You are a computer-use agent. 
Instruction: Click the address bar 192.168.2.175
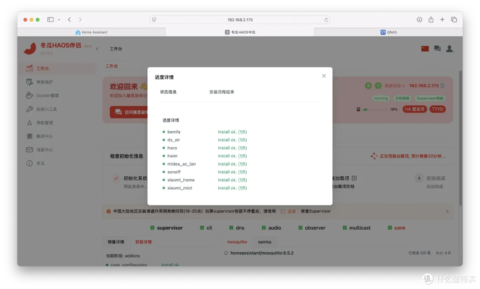pos(240,20)
